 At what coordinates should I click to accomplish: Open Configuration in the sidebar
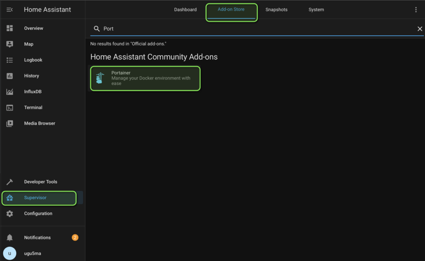tap(42, 214)
